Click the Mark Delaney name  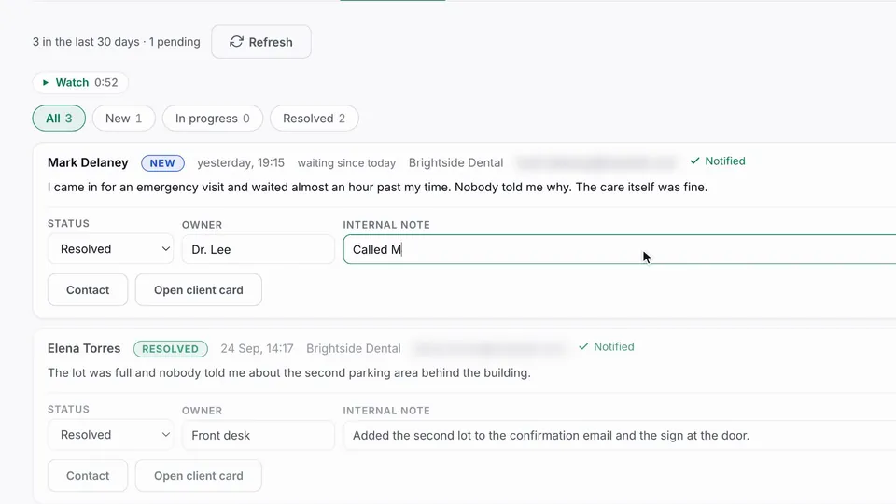pos(88,162)
